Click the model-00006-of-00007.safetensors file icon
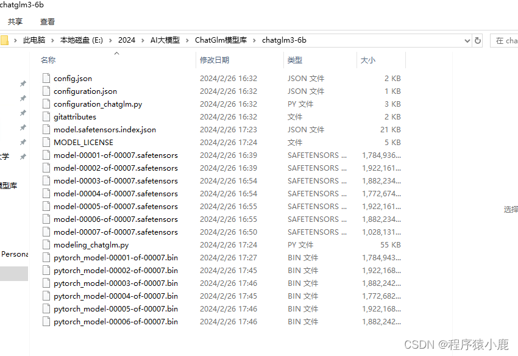Viewport: 518px width, 356px height. pyautogui.click(x=46, y=219)
